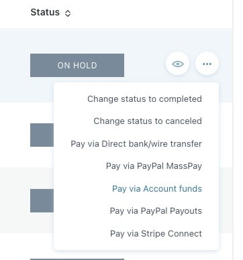Click the status badge peeking at the bottom

click(77, 259)
